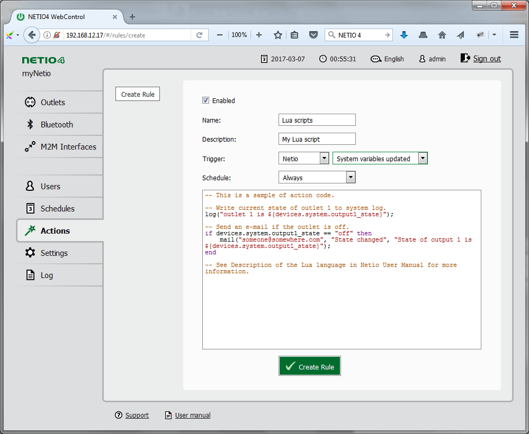Open the Netio trigger source dropdown
The image size is (529, 434).
(303, 158)
